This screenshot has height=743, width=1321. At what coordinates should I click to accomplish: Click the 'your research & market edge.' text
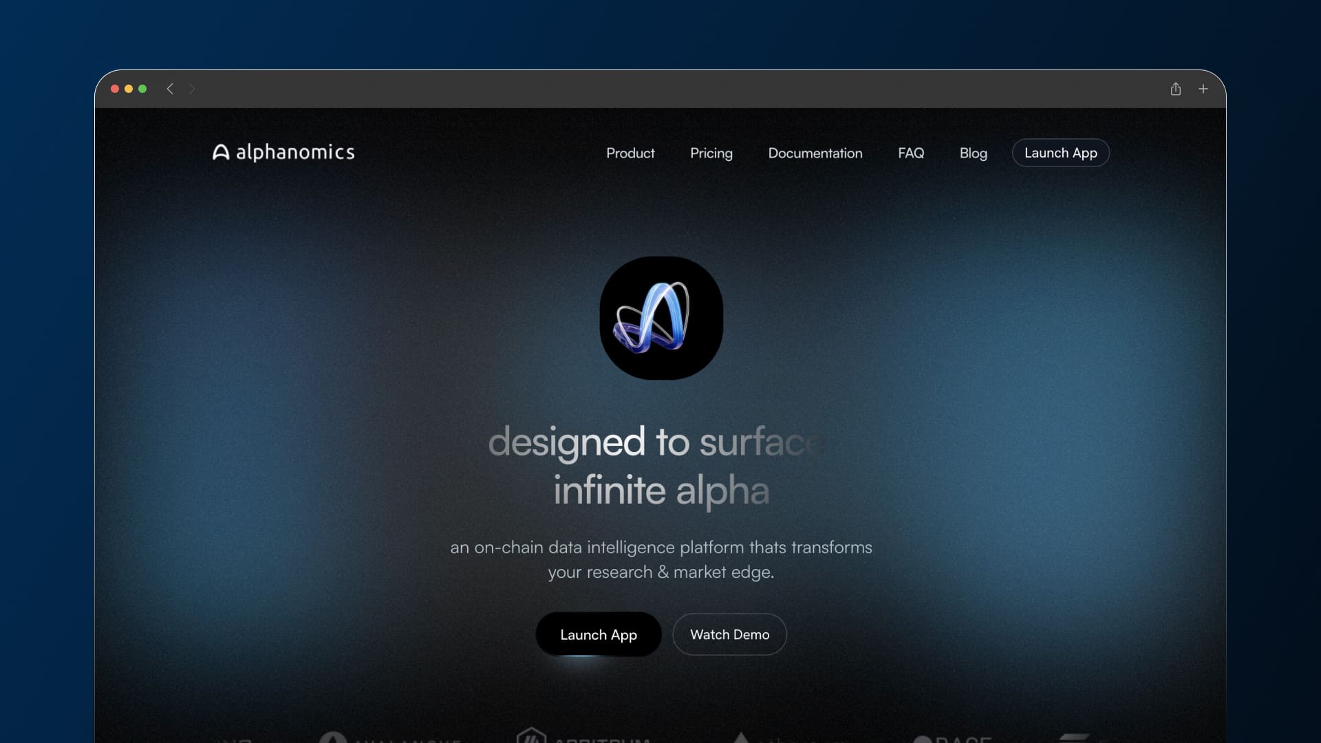tap(661, 572)
